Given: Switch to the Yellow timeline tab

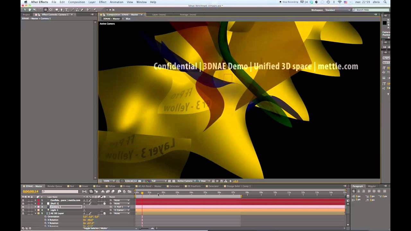Looking at the screenshot, I should [x=111, y=186].
